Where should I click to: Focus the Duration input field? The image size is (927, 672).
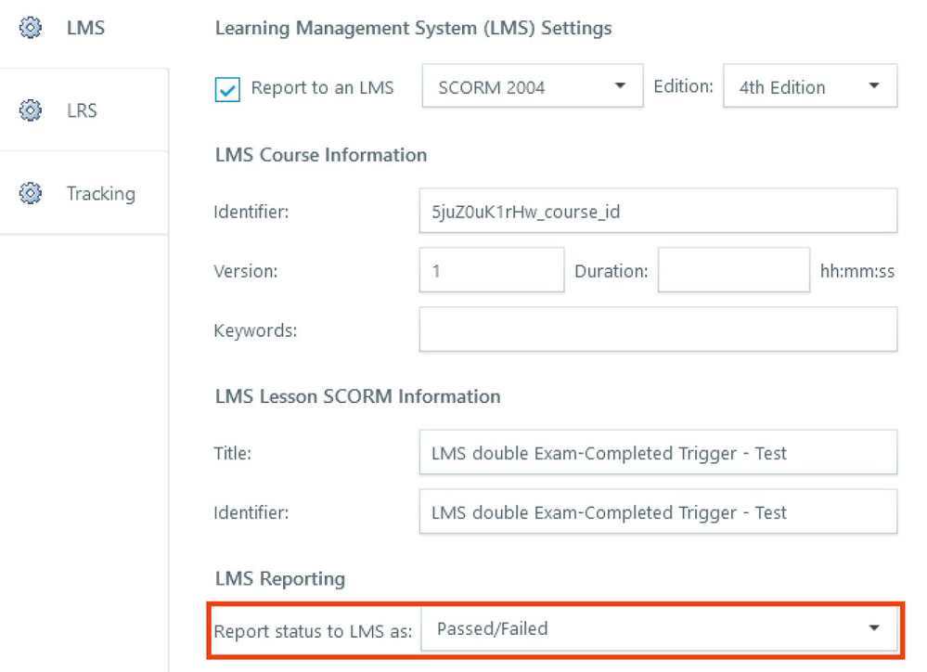pyautogui.click(x=733, y=271)
